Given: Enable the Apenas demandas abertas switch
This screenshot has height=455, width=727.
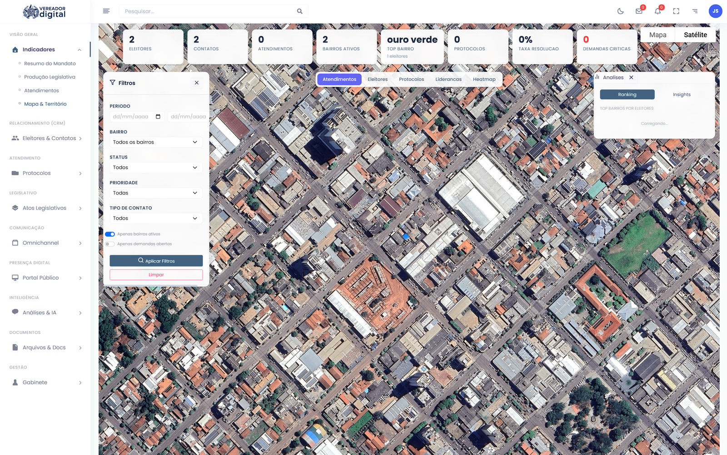Looking at the screenshot, I should 110,244.
